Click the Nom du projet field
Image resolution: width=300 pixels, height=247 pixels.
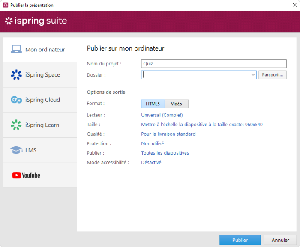(x=214, y=63)
